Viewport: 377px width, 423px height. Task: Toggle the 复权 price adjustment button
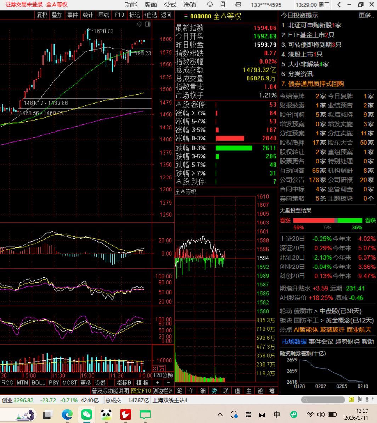pos(42,15)
